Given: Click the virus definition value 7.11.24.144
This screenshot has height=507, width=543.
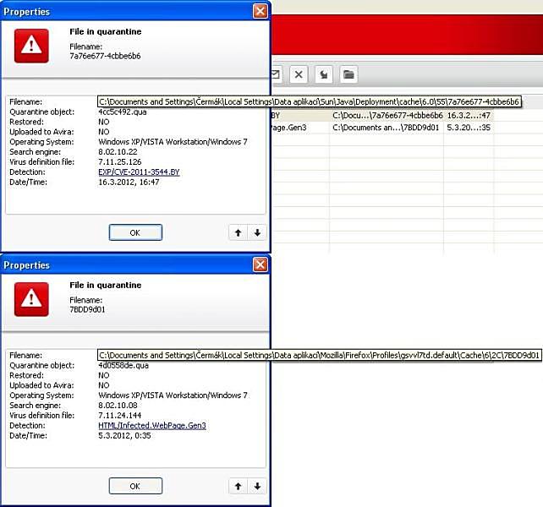Looking at the screenshot, I should 120,415.
